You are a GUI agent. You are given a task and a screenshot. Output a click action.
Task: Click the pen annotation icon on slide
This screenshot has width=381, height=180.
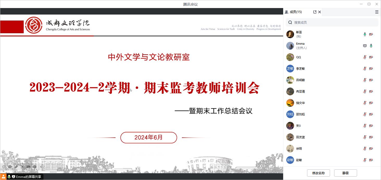[16, 167]
